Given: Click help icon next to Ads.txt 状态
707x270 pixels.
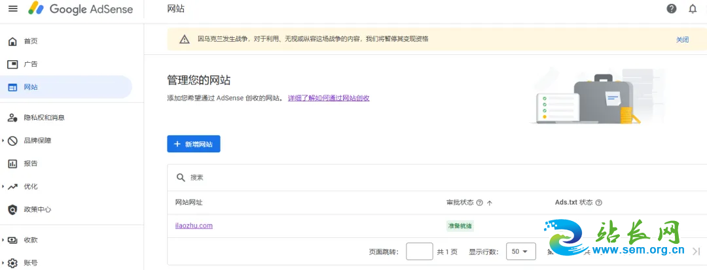Looking at the screenshot, I should 599,203.
